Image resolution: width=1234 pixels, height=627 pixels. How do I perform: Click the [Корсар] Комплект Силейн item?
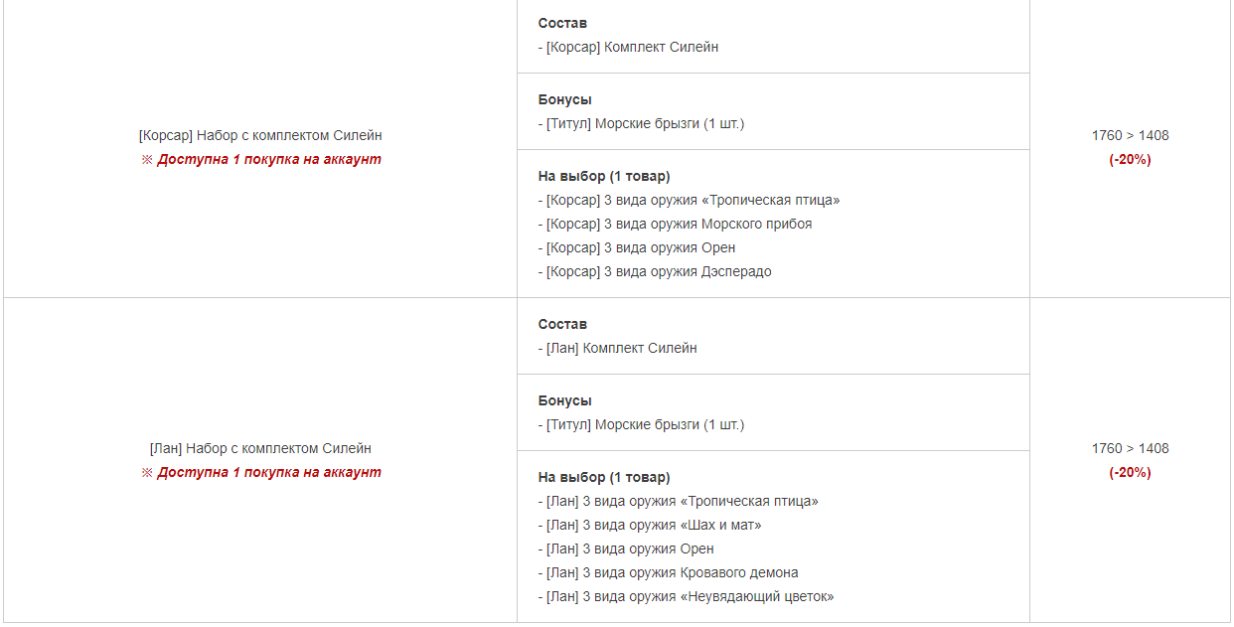(x=628, y=47)
